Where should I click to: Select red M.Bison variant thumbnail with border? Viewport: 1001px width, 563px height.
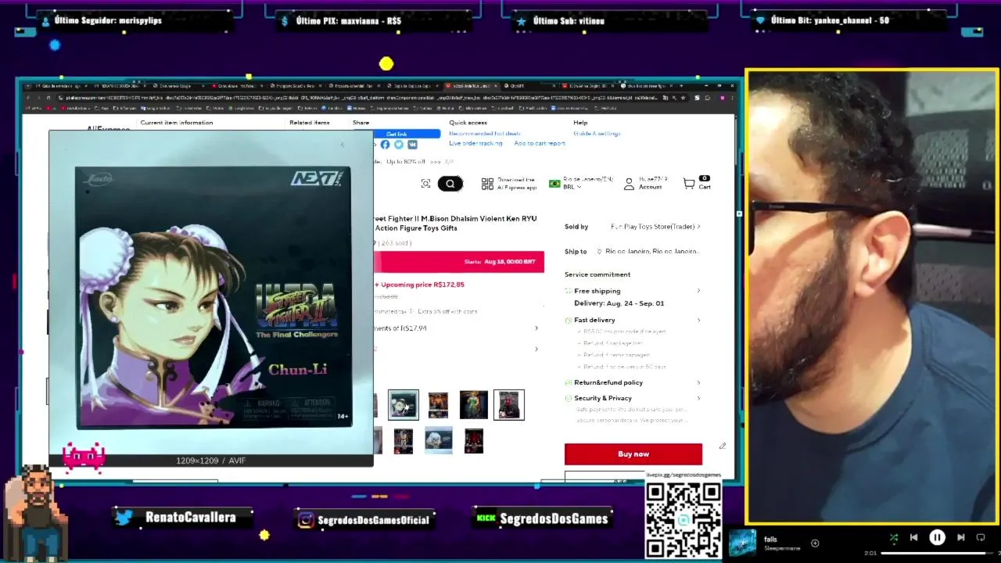[x=509, y=405]
